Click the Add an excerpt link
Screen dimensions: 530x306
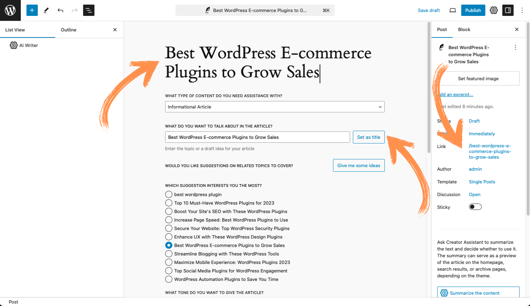455,94
